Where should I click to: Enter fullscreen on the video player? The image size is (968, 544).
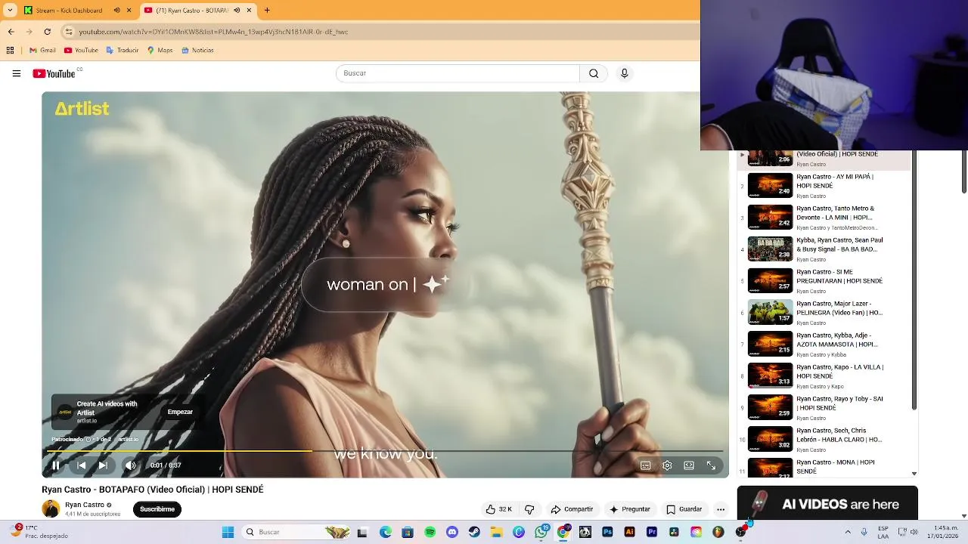click(x=711, y=465)
